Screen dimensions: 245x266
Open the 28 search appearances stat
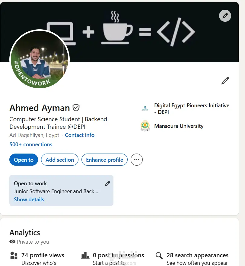tap(197, 255)
